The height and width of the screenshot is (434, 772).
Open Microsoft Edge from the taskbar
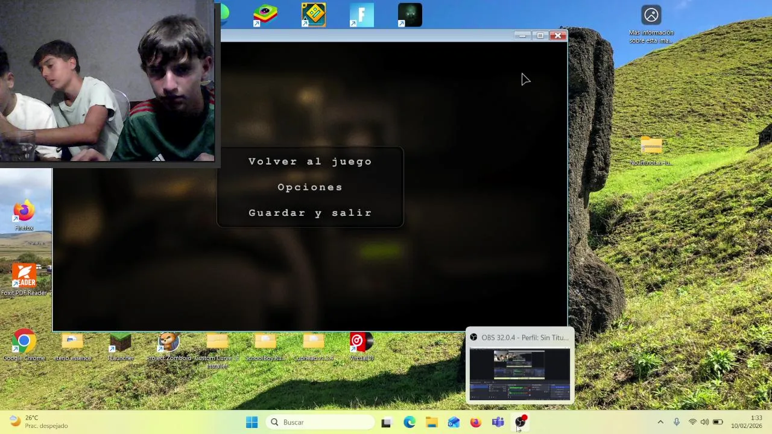point(409,423)
